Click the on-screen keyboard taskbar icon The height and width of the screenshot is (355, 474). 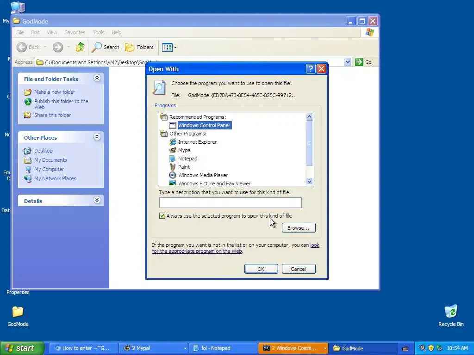pos(405,349)
